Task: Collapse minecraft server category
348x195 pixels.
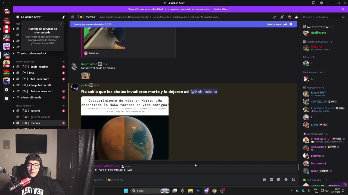Action: (26, 61)
